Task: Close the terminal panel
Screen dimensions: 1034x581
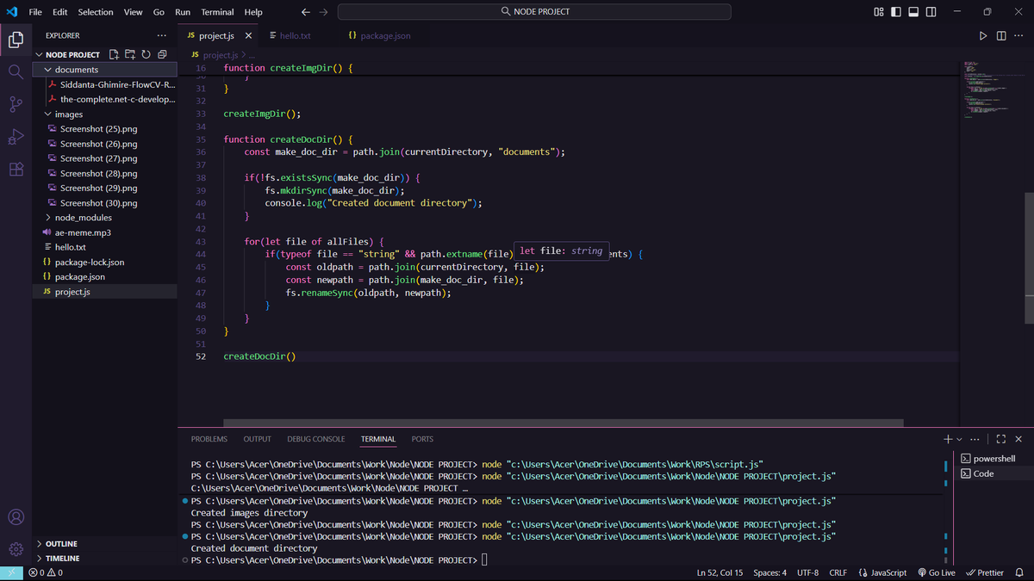Action: pyautogui.click(x=1018, y=439)
